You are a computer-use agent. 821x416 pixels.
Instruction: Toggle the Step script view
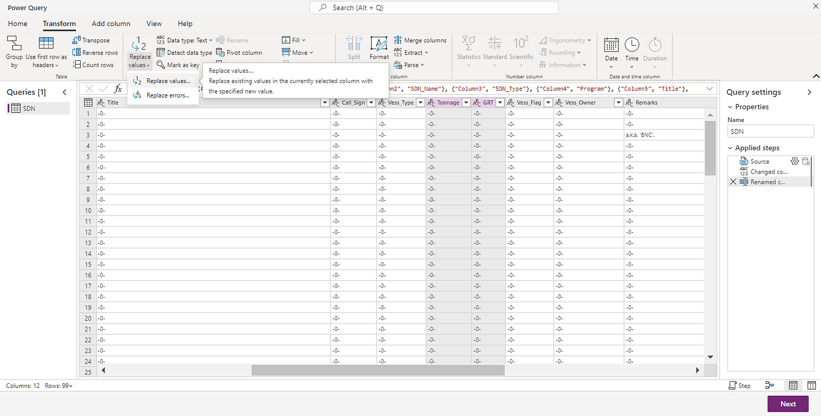point(740,386)
